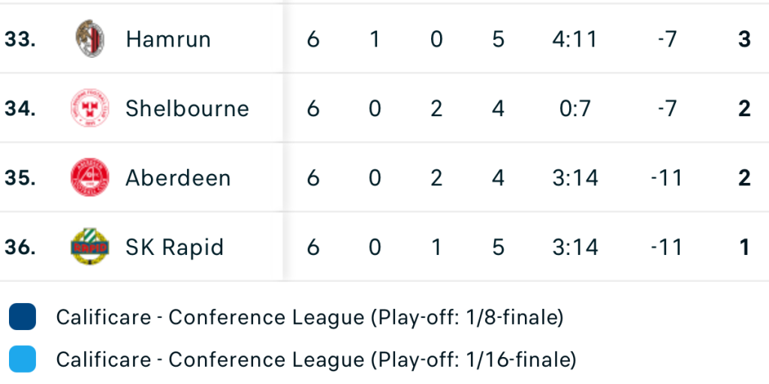This screenshot has height=384, width=769.
Task: Click rank number 35 beside Aberdeen
Action: click(x=20, y=178)
